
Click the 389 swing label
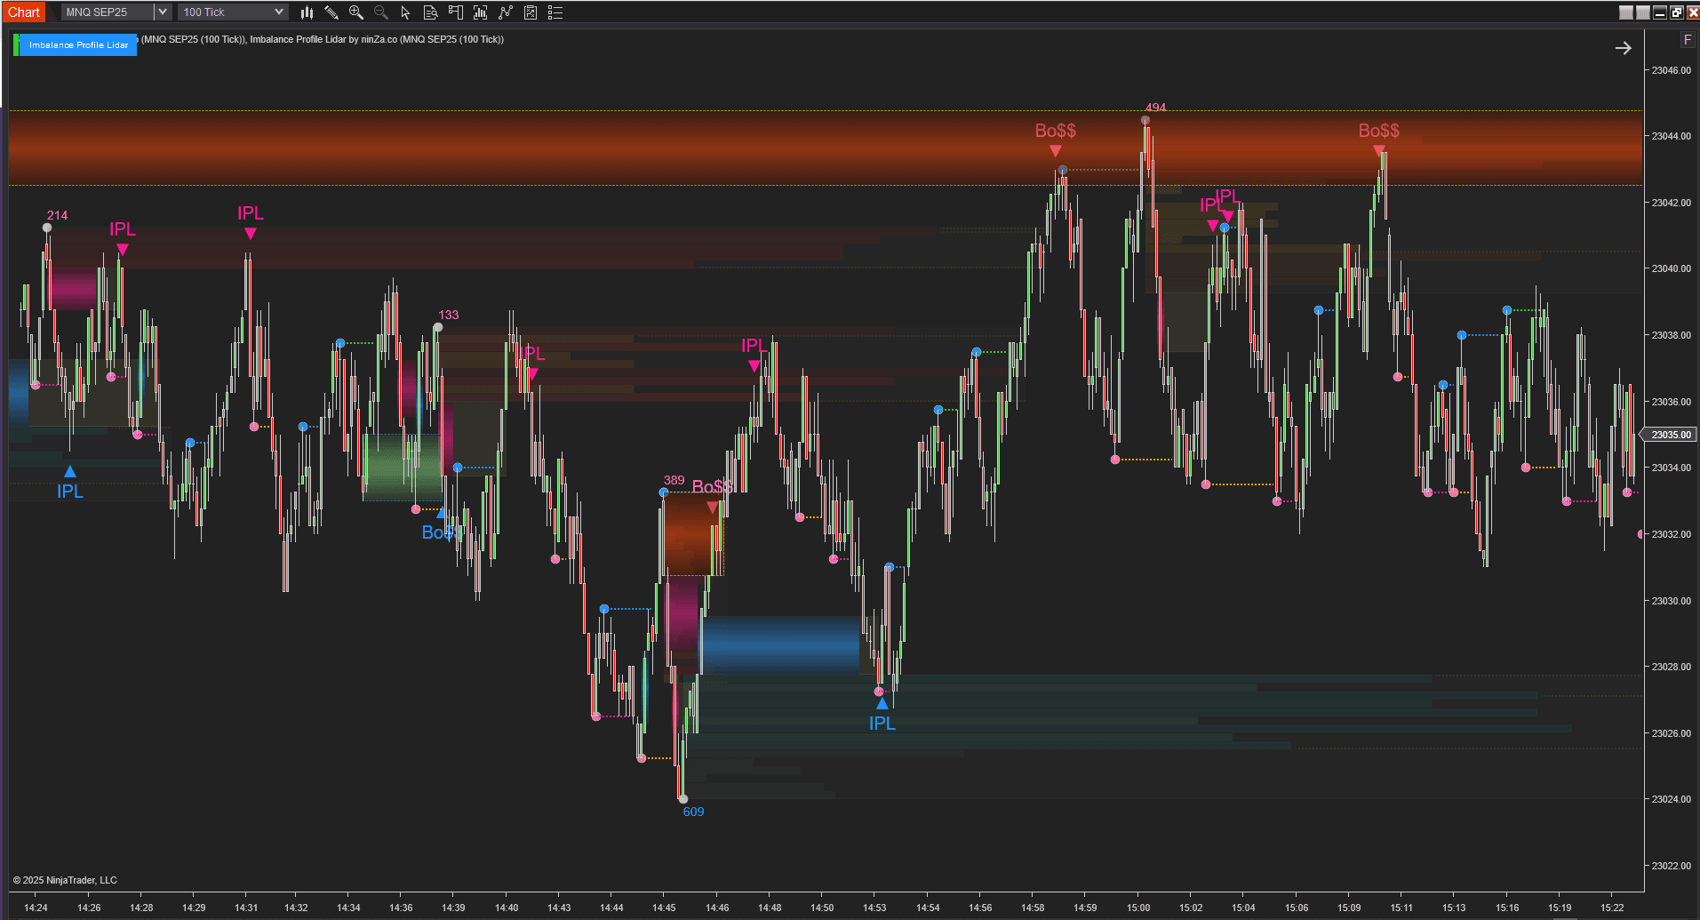[674, 480]
